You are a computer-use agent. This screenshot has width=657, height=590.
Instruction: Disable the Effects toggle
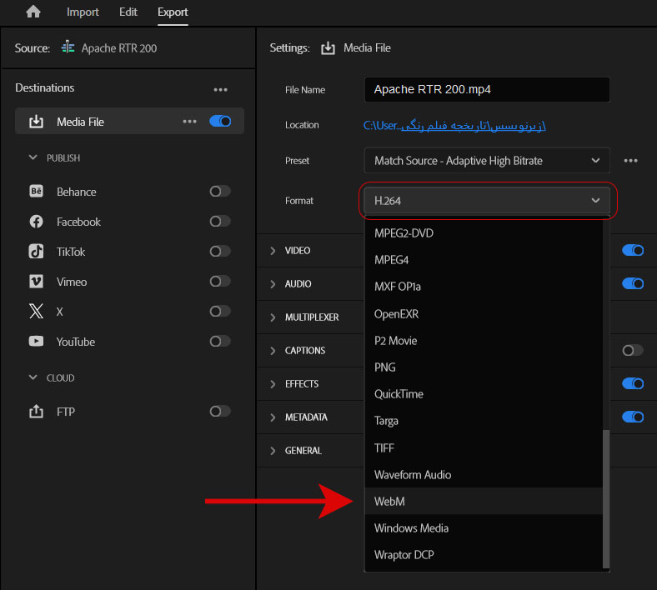tap(633, 383)
